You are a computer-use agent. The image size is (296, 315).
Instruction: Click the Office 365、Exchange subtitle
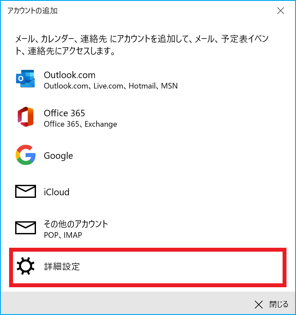click(80, 124)
